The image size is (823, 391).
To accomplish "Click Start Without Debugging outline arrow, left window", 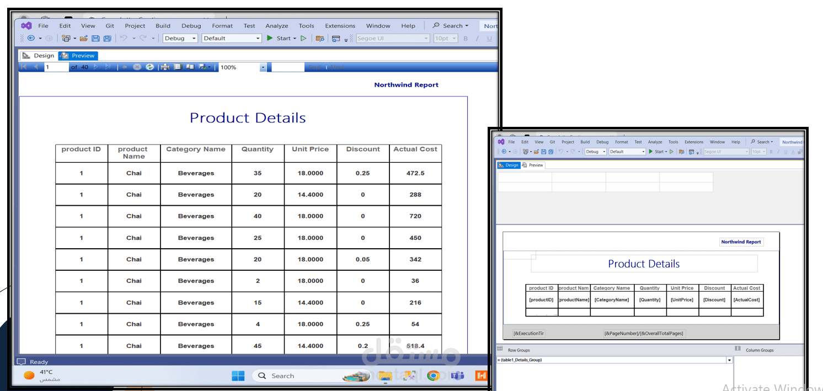I will coord(303,38).
